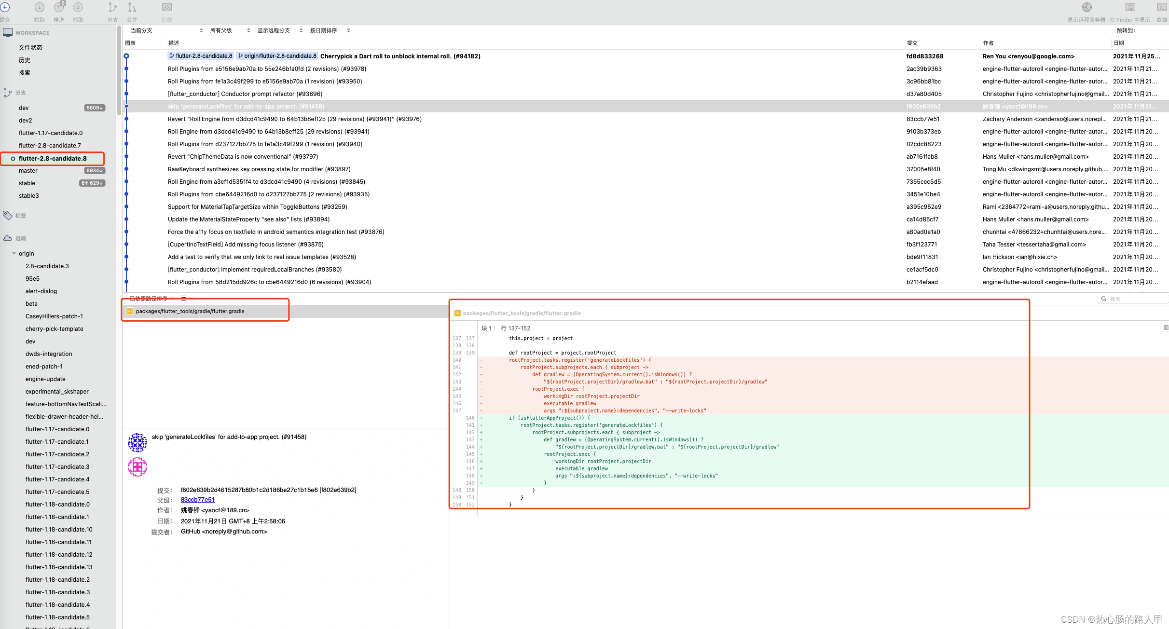
Task: Open the current branch (当前分支) dropdown
Action: (167, 30)
